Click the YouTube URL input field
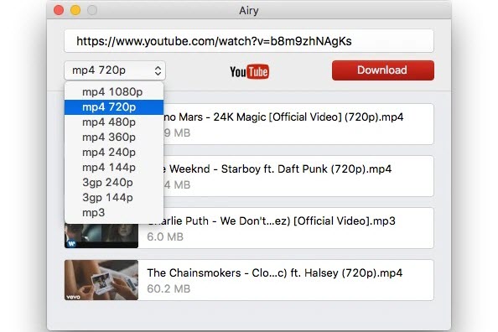 tap(249, 41)
